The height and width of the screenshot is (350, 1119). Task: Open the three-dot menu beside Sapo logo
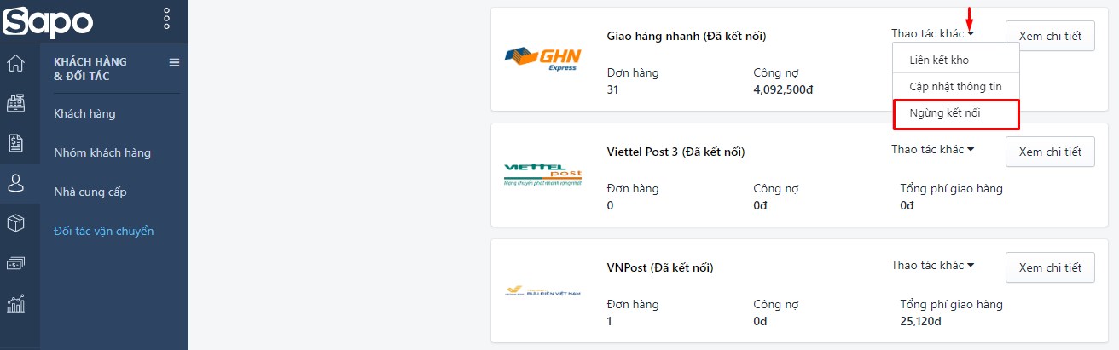click(166, 19)
